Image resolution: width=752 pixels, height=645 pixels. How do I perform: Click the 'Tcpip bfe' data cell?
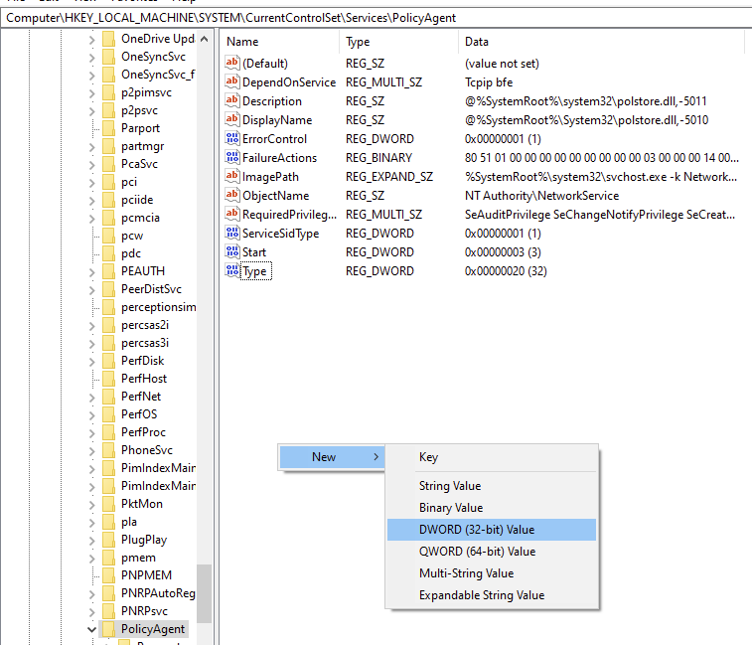point(488,82)
